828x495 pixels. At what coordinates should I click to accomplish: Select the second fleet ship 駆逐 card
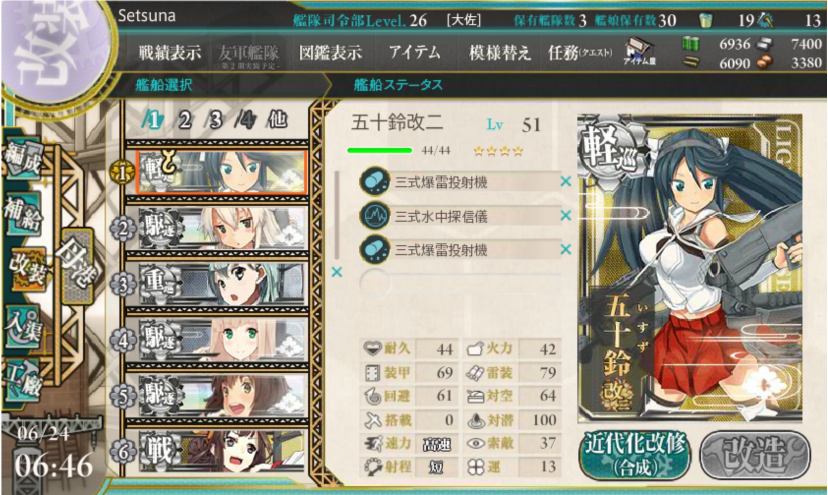coord(221,228)
